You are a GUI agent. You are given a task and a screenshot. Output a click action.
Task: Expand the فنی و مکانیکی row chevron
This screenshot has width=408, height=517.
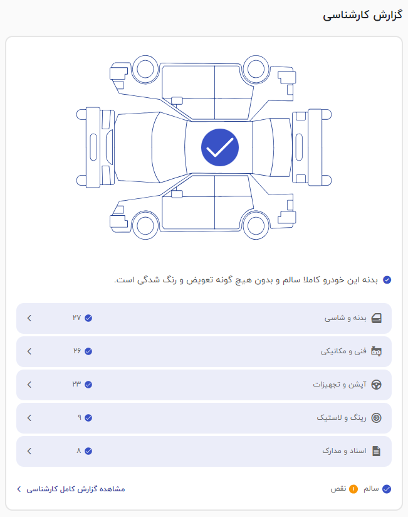point(29,351)
